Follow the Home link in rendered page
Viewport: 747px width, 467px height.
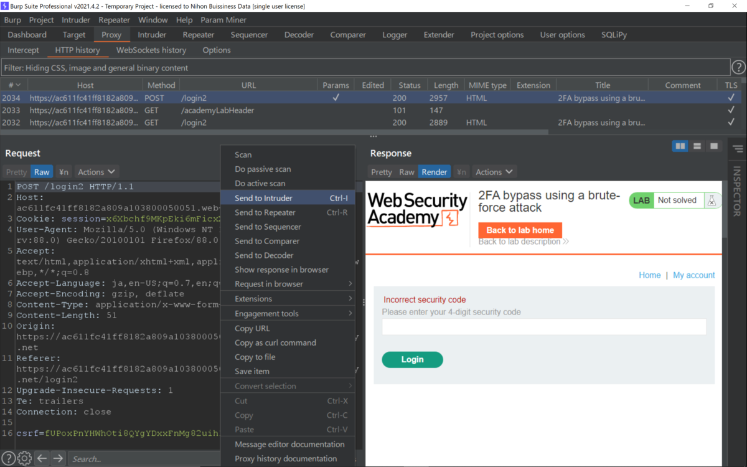[650, 275]
